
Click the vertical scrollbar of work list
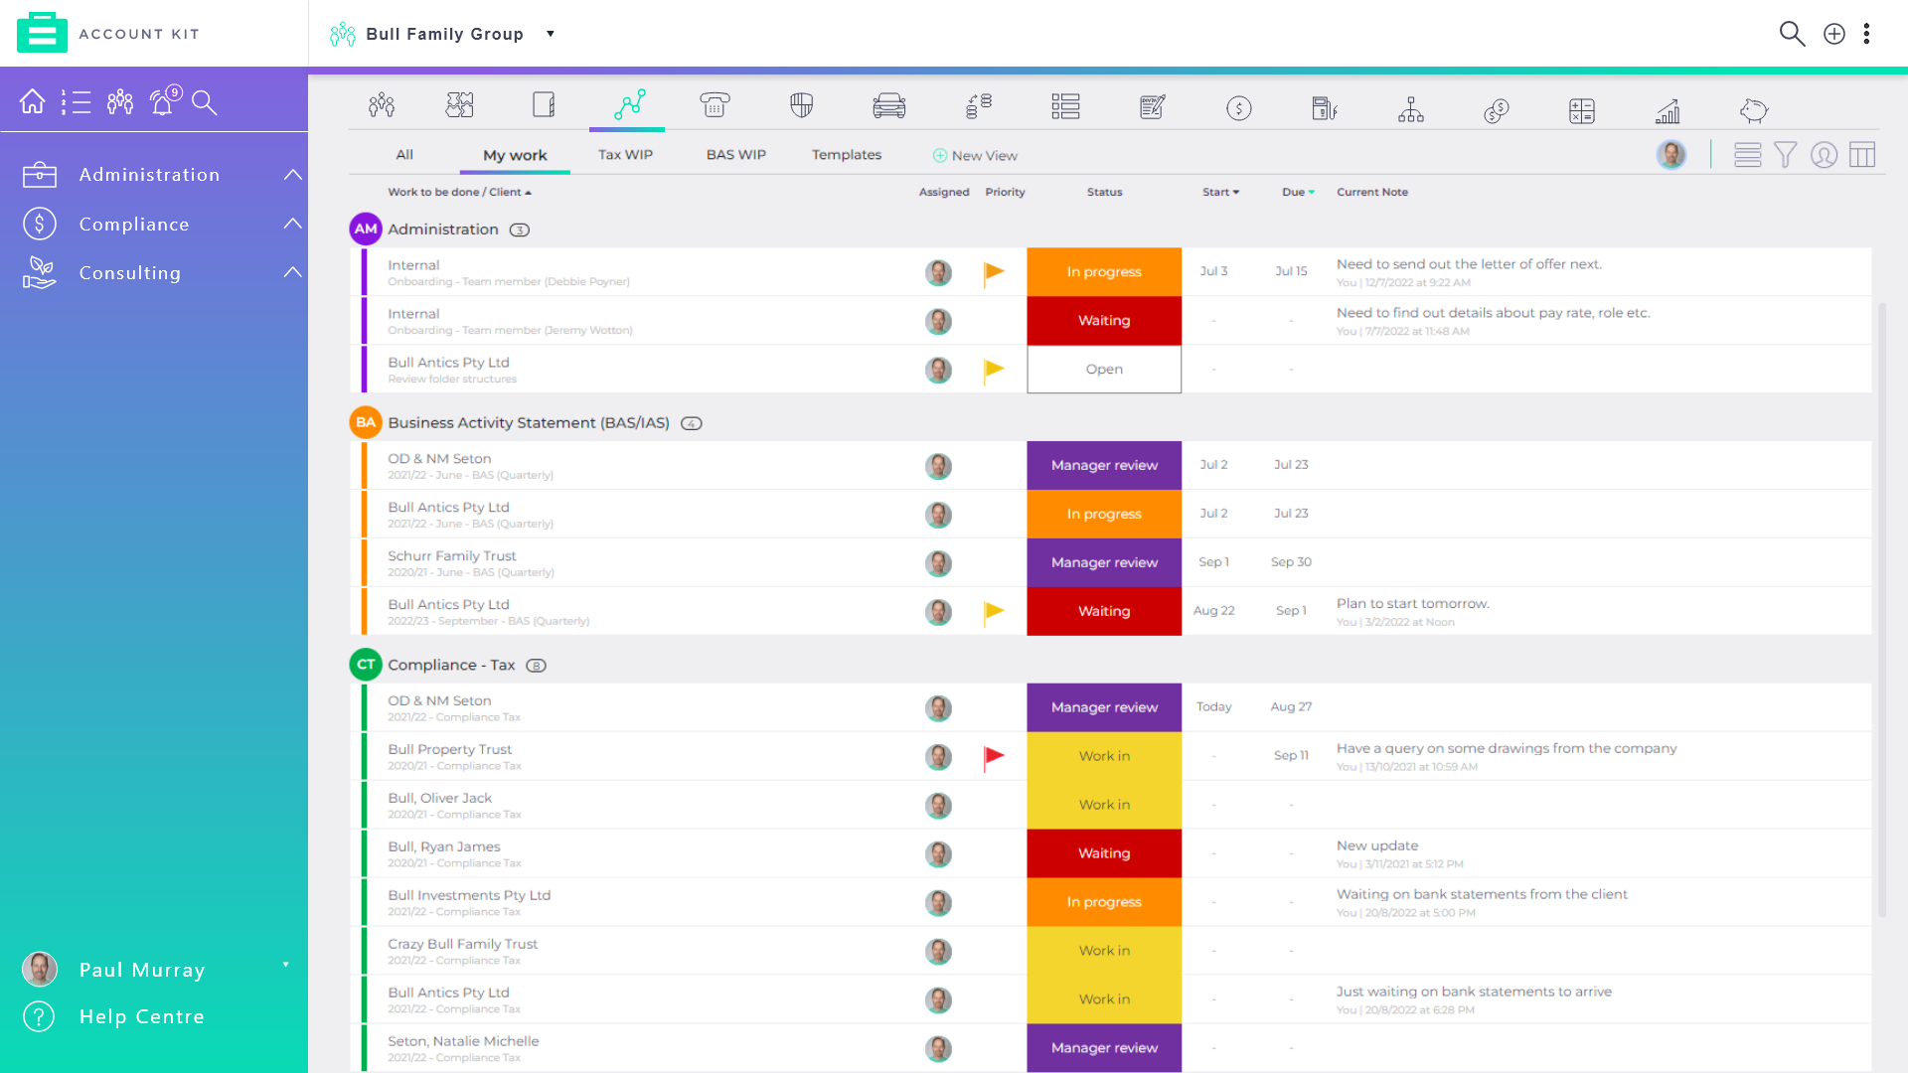[x=1881, y=609]
